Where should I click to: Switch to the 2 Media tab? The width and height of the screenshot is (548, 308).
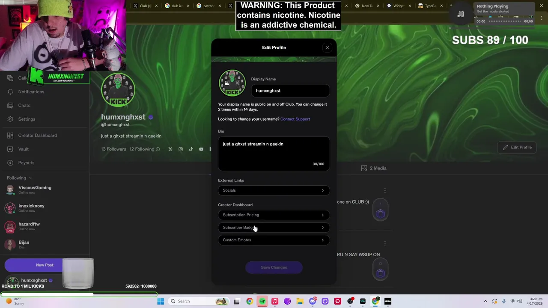coord(374,168)
